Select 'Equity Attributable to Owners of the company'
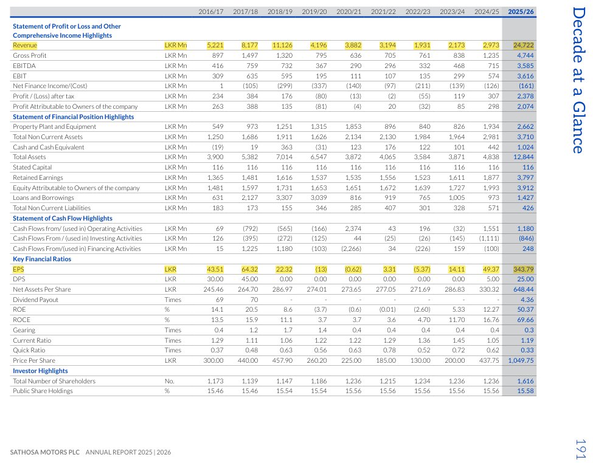Viewport: 593px width, 463px height. (x=76, y=188)
